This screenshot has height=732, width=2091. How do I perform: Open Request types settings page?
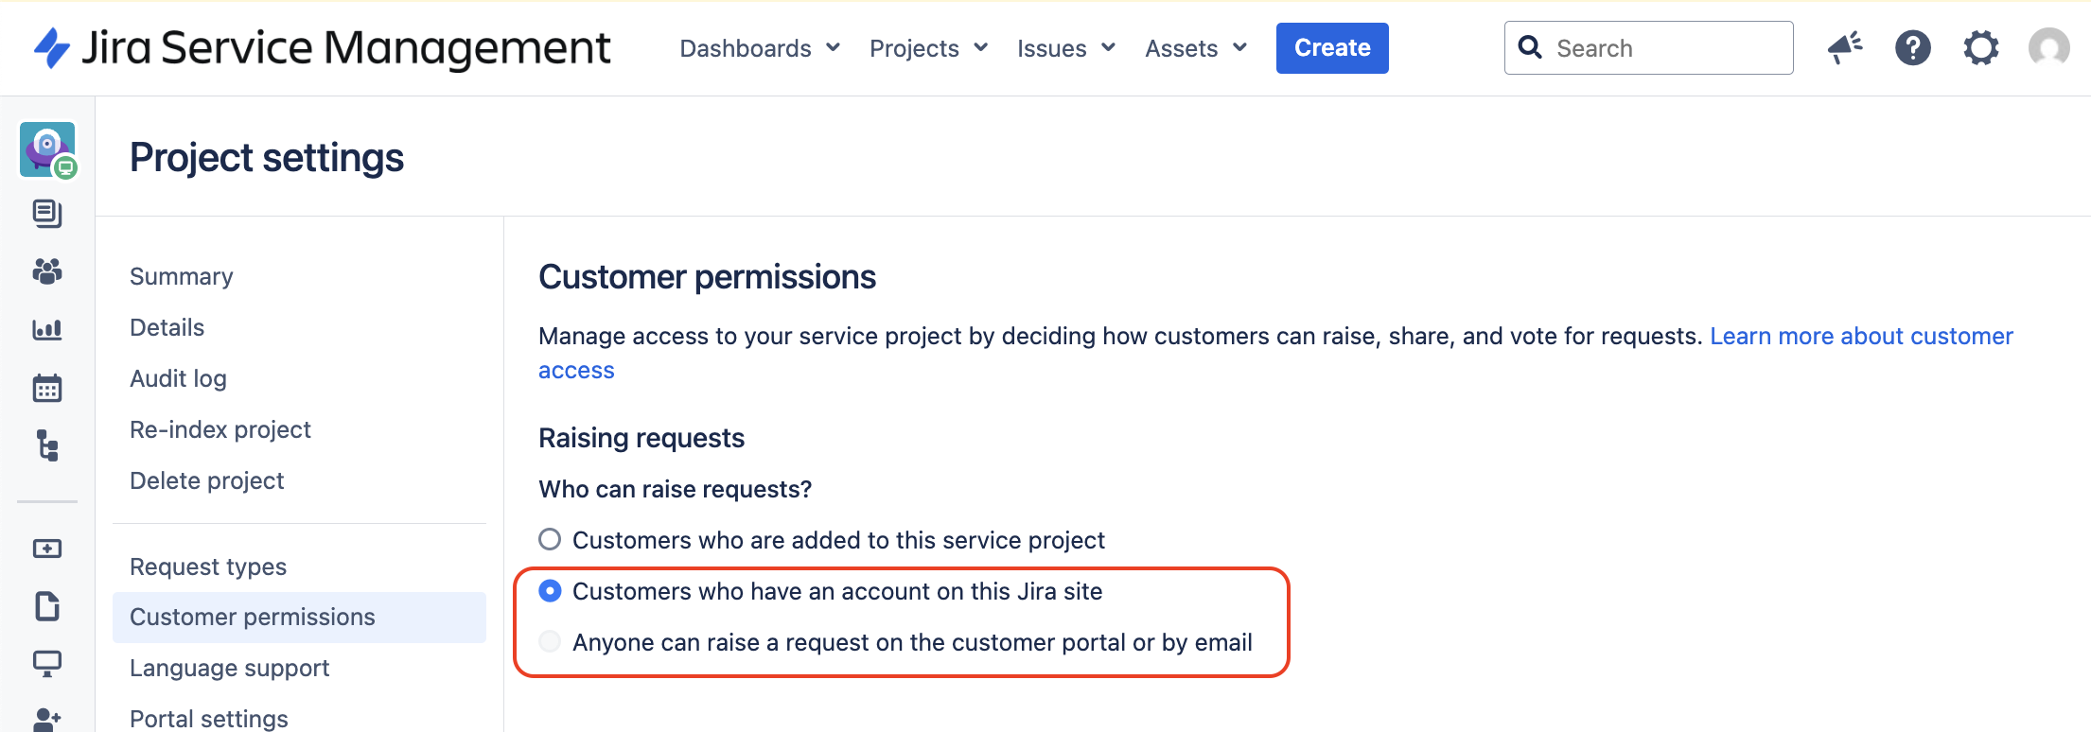click(208, 566)
